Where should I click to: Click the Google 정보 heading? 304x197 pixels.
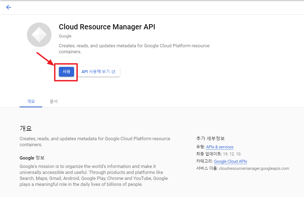(x=32, y=158)
